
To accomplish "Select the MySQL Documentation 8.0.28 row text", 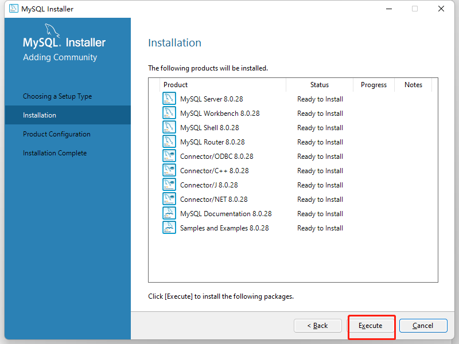I will point(225,214).
